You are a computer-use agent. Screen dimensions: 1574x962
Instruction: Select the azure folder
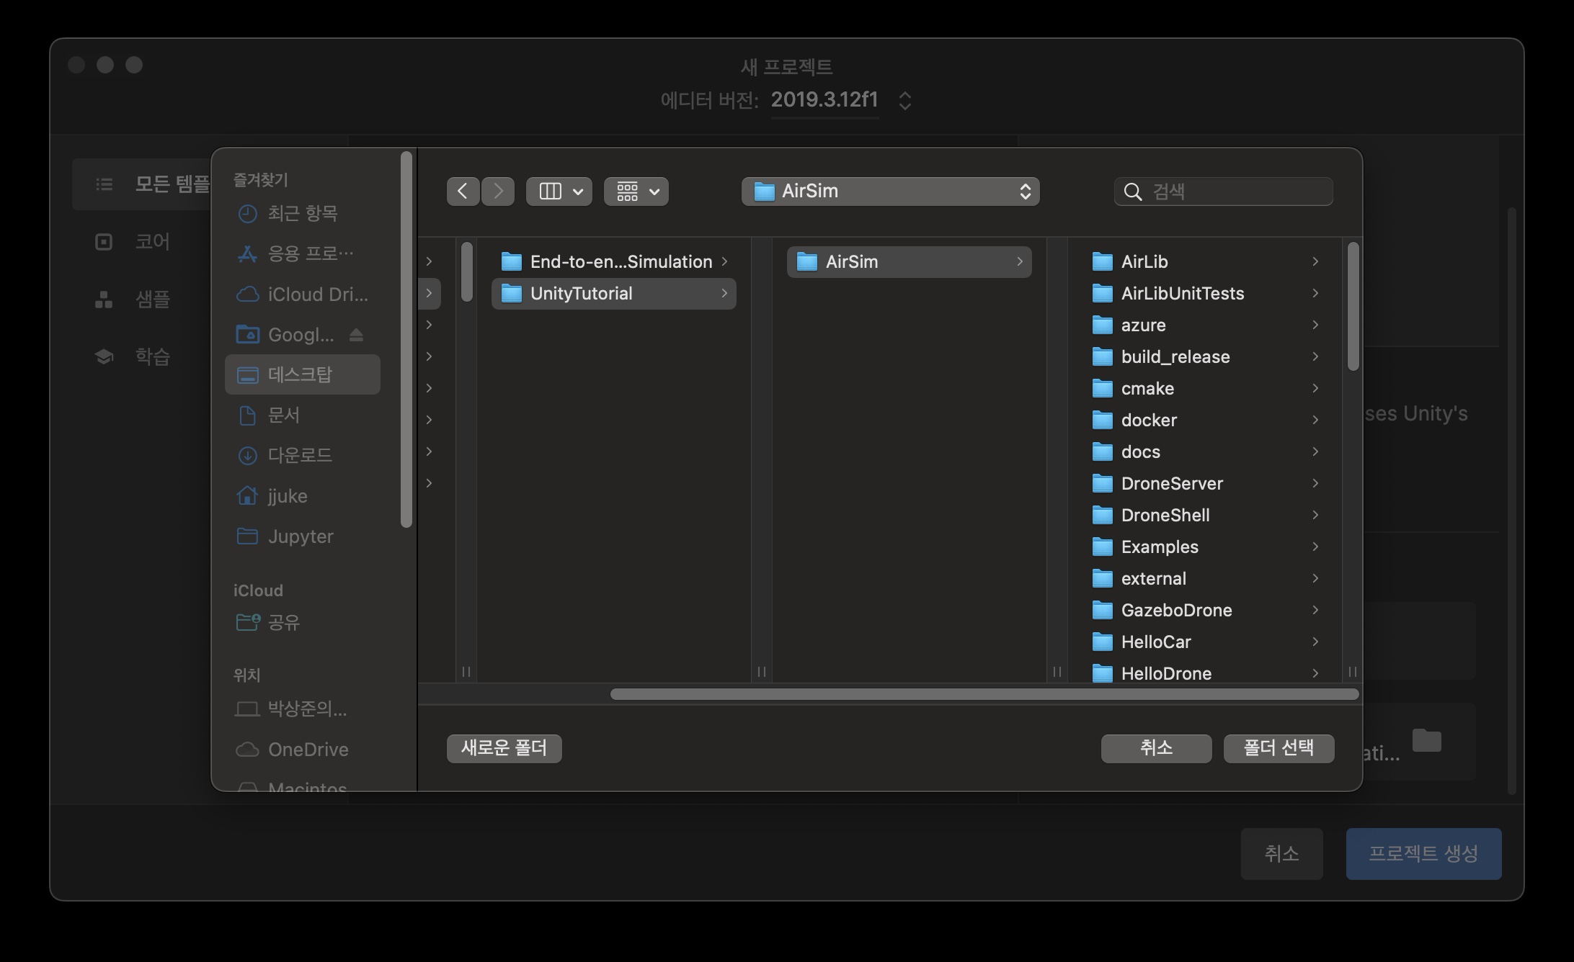coord(1205,325)
